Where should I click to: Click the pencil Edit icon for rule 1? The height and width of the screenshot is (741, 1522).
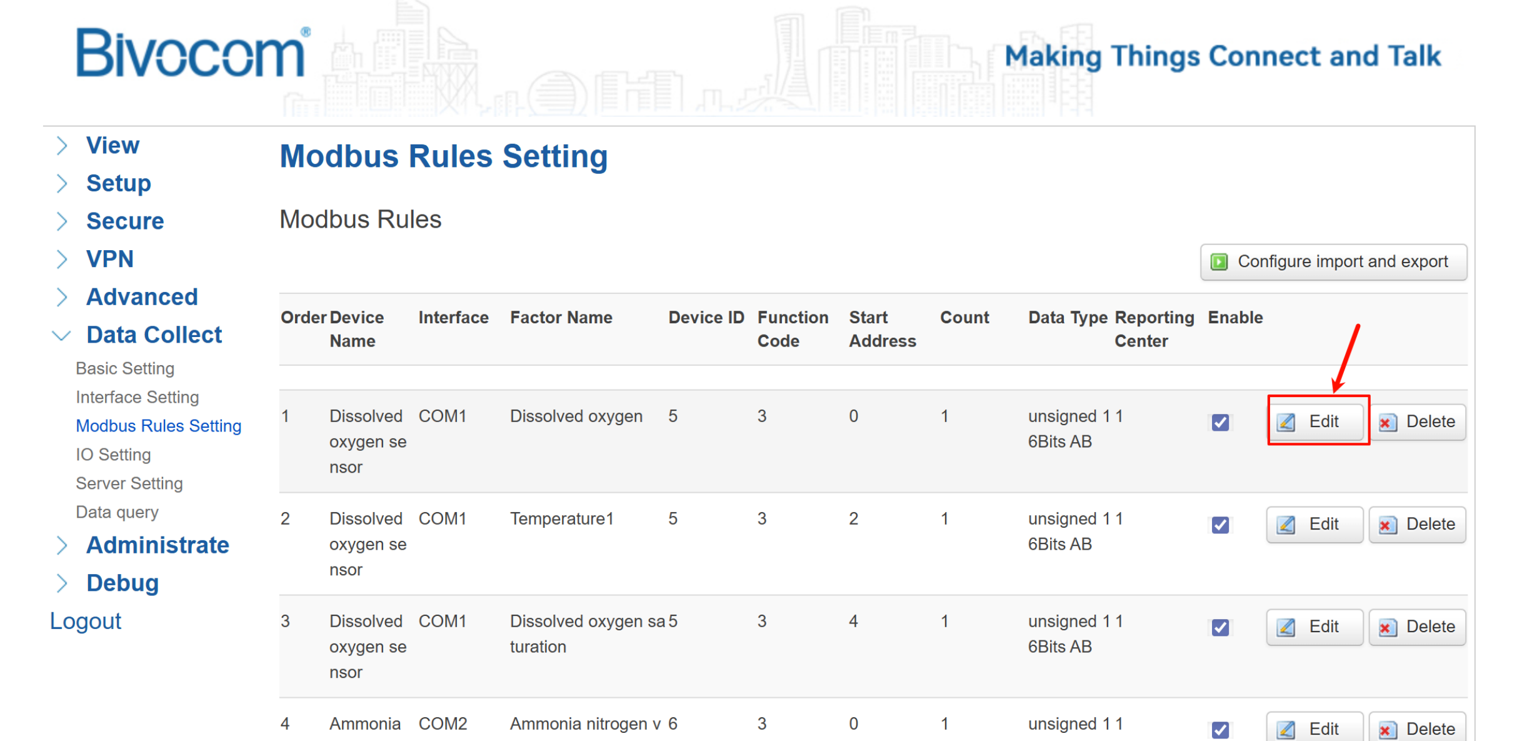tap(1286, 423)
